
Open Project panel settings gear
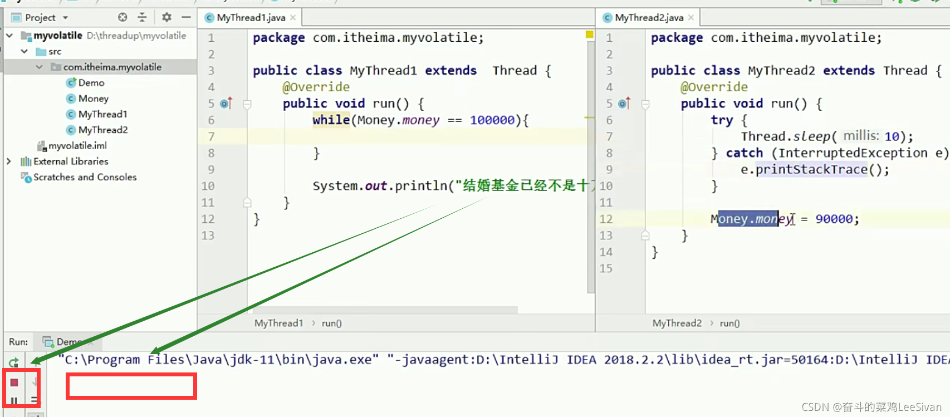(167, 17)
